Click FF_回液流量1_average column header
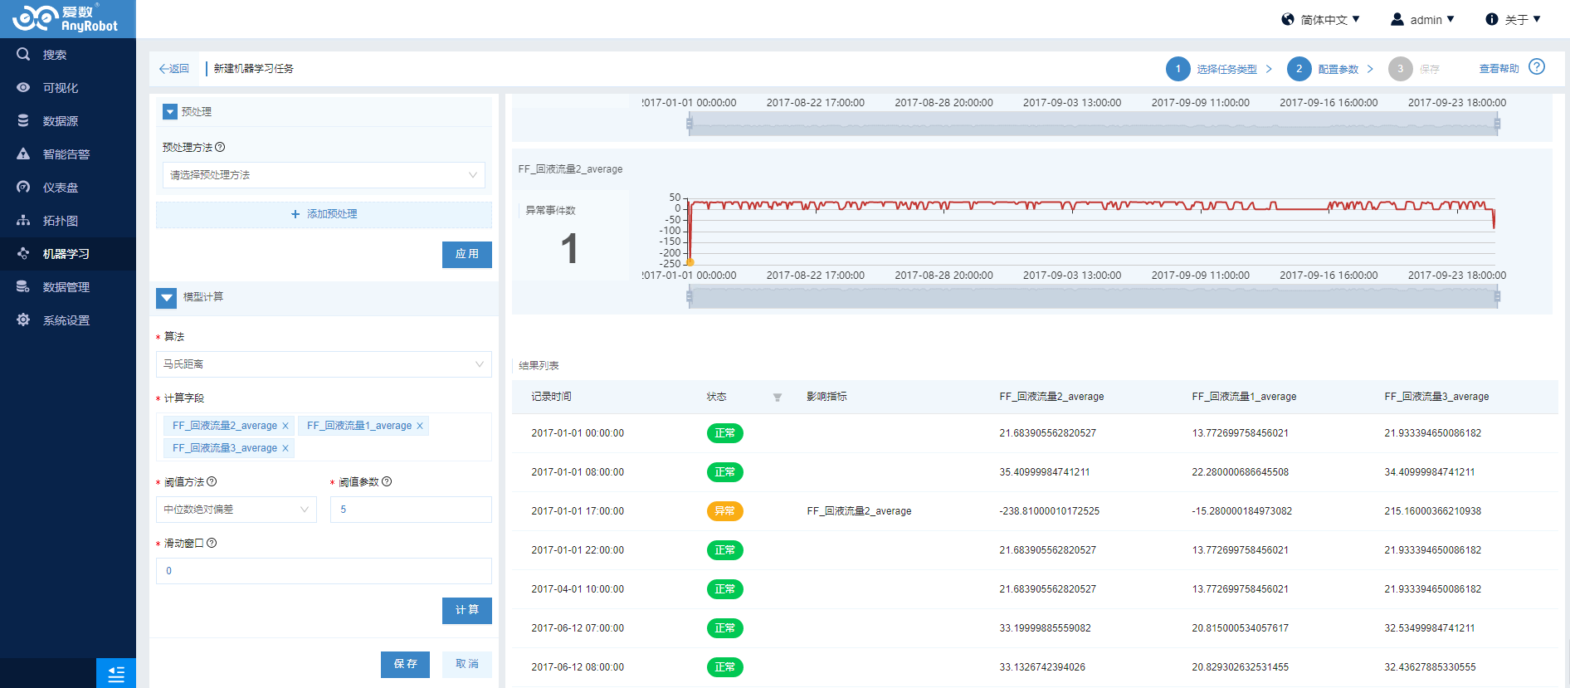This screenshot has height=688, width=1570. 1244,397
